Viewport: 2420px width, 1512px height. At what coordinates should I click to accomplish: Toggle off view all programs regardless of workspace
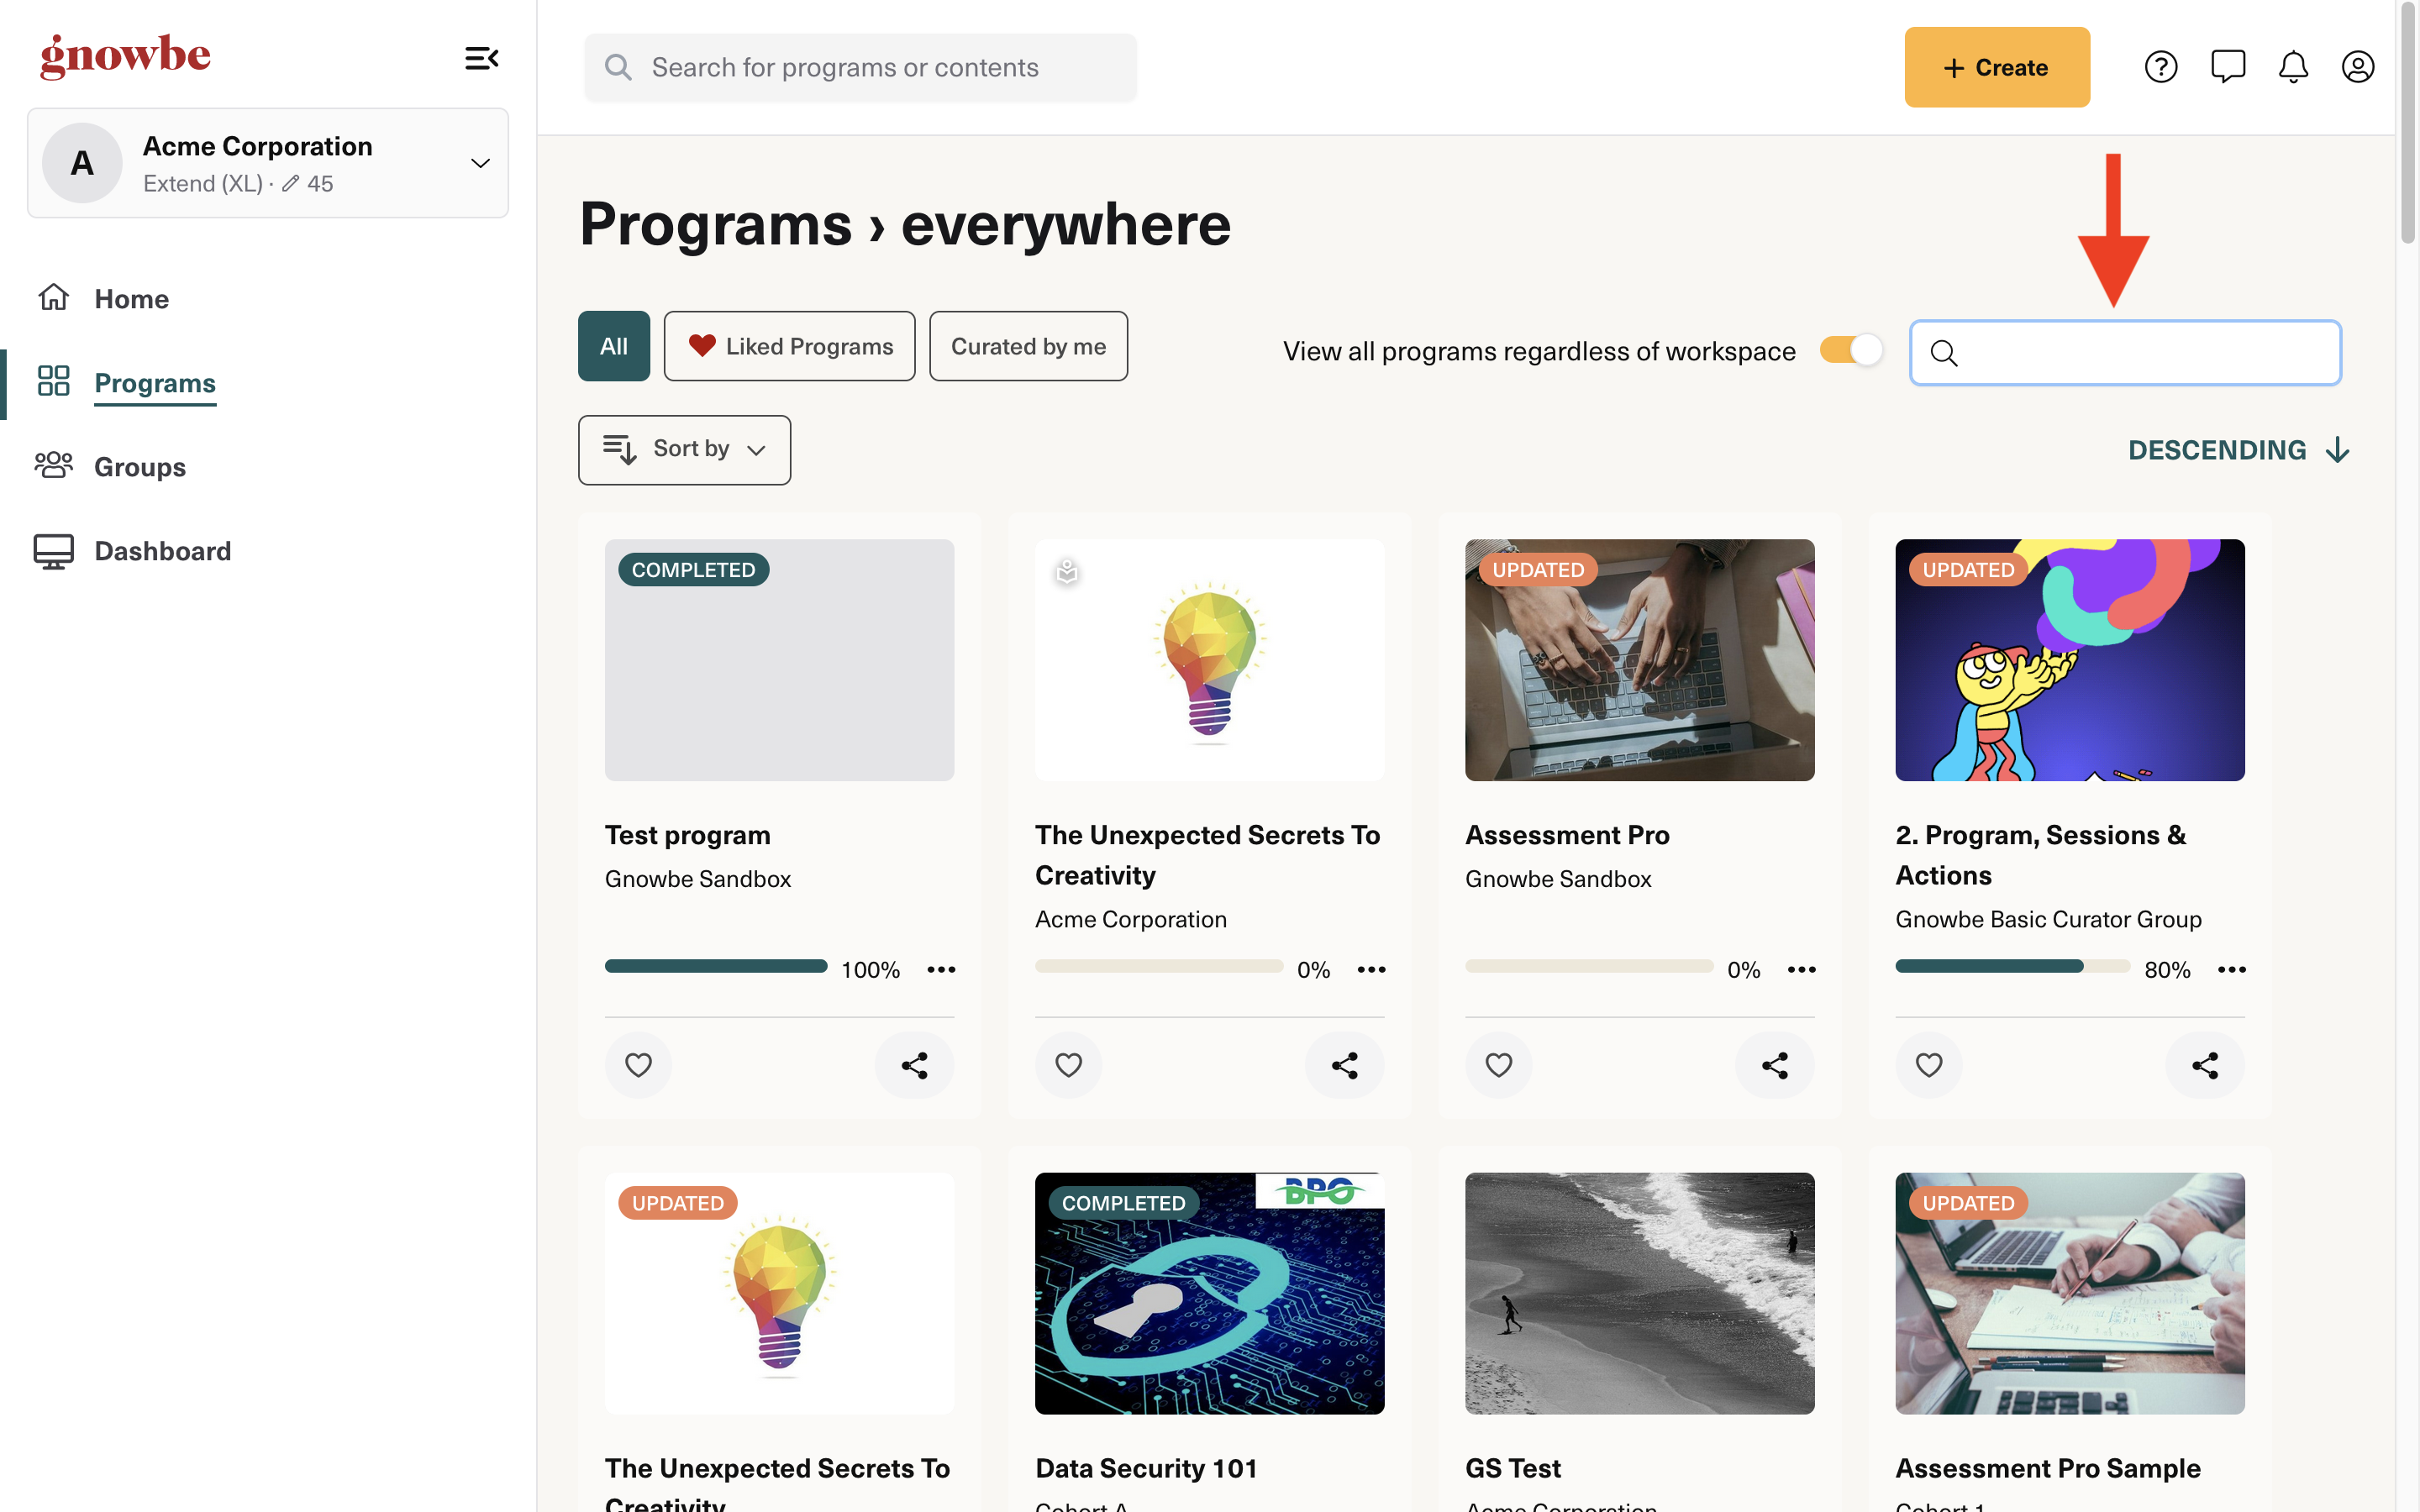pyautogui.click(x=1851, y=350)
